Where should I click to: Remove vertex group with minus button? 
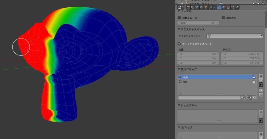point(261,80)
